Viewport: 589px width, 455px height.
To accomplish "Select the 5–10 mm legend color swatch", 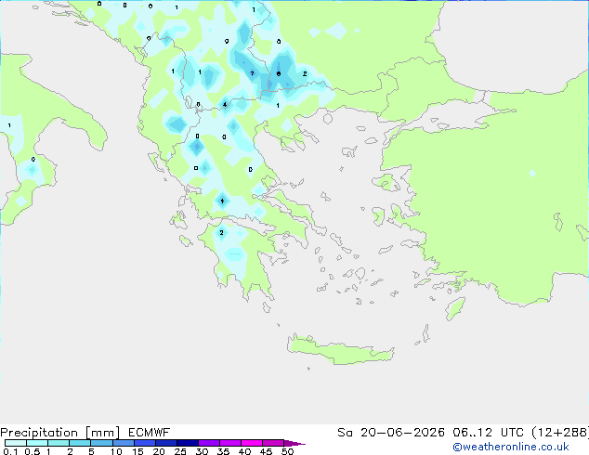I will coord(101,443).
